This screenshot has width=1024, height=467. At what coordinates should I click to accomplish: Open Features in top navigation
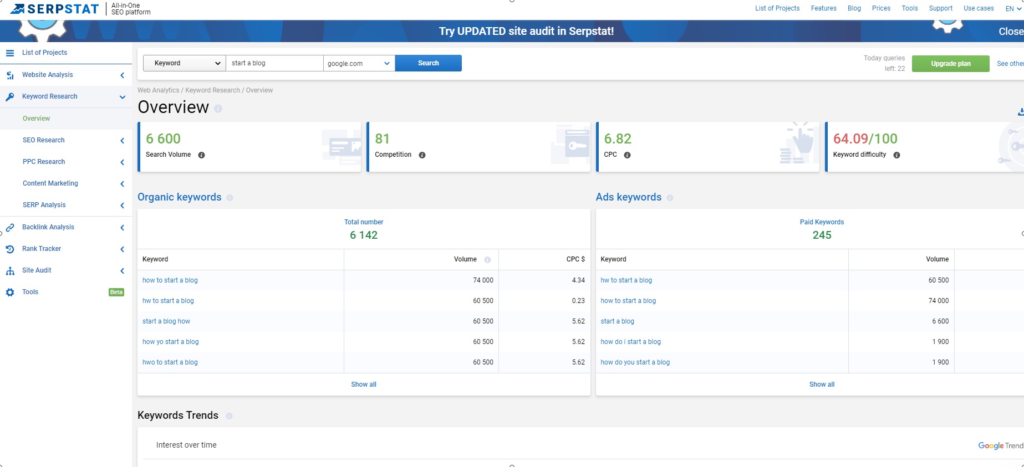point(823,8)
